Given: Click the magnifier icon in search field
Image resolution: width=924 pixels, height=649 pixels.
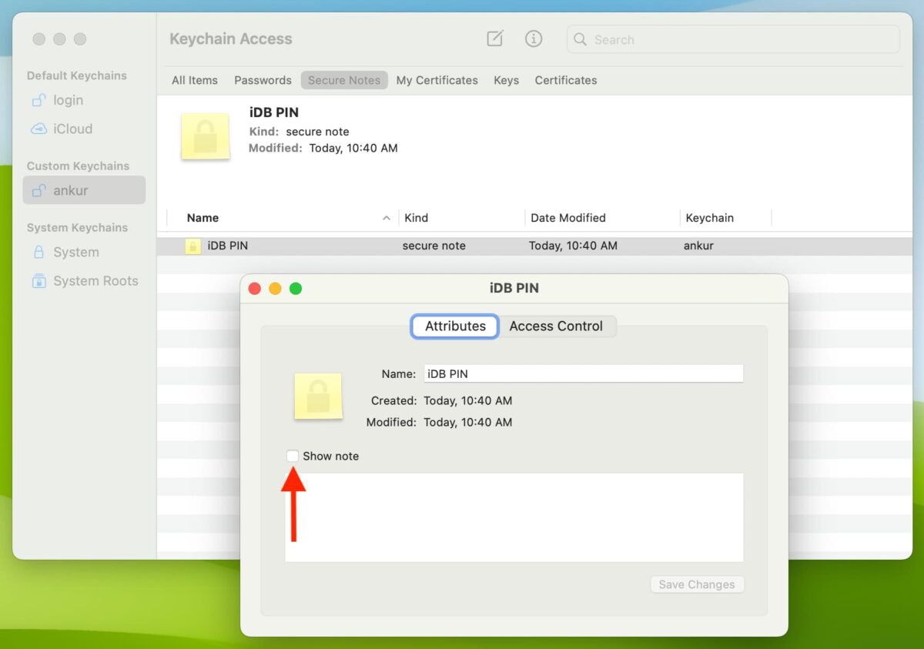Looking at the screenshot, I should tap(581, 39).
